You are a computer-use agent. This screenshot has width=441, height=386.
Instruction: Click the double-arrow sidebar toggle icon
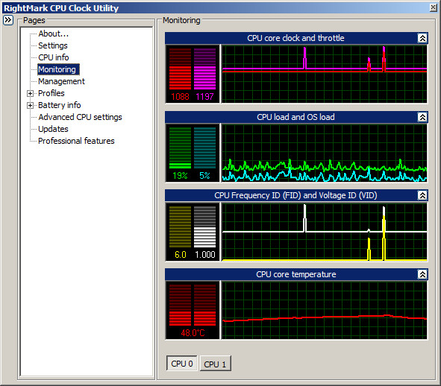click(8, 20)
